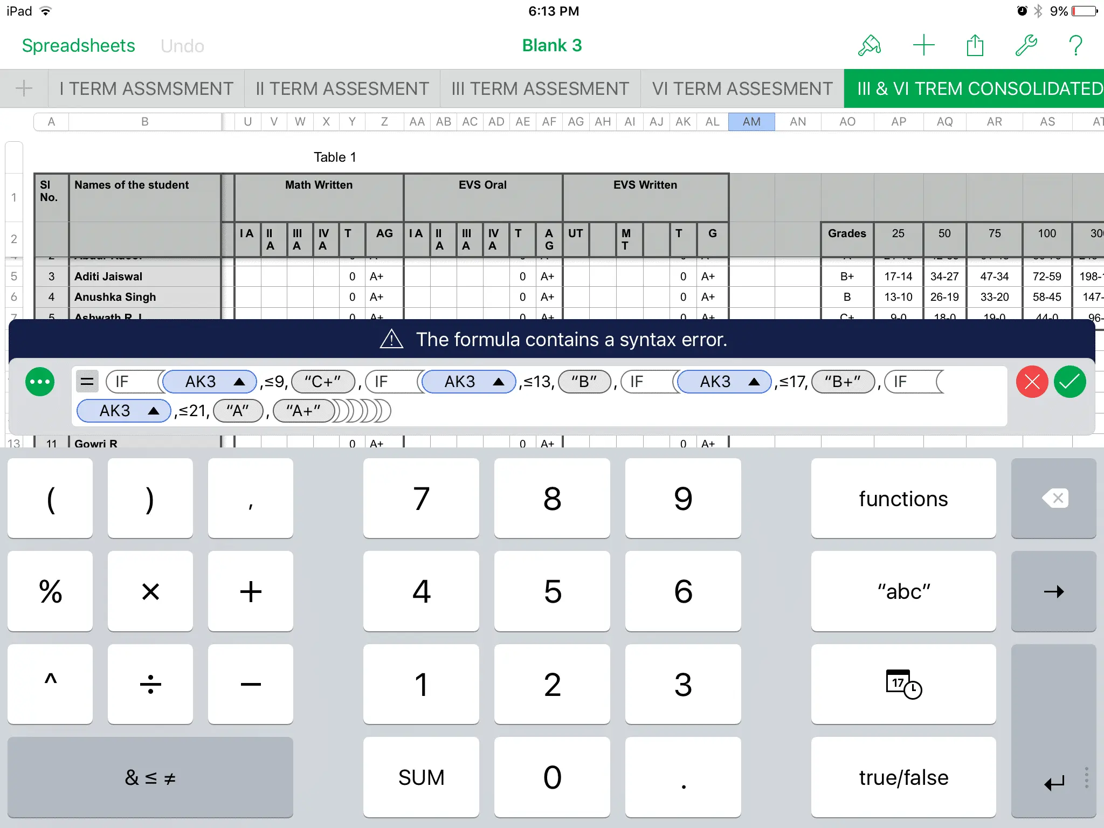
Task: Switch to II TERM ASSESMENT sheet tab
Action: [342, 88]
